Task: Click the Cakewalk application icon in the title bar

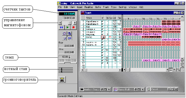Action: coord(59,3)
